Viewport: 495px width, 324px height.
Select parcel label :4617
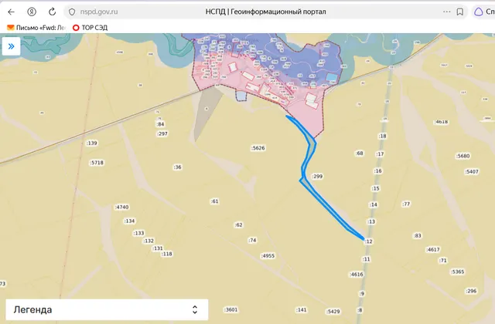coord(433,250)
